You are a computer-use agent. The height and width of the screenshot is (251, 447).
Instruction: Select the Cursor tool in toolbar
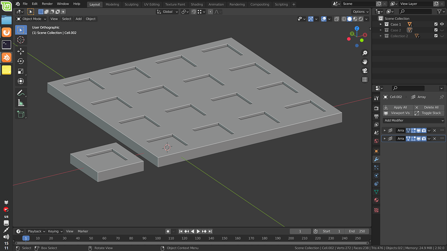click(x=21, y=40)
